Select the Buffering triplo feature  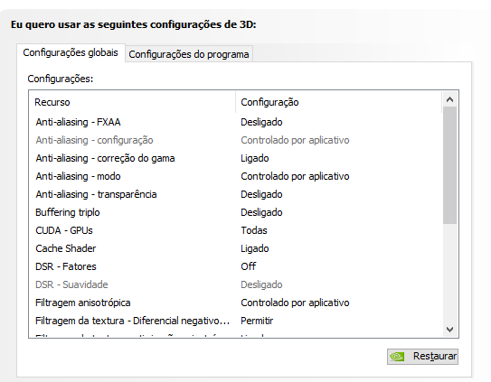(68, 212)
